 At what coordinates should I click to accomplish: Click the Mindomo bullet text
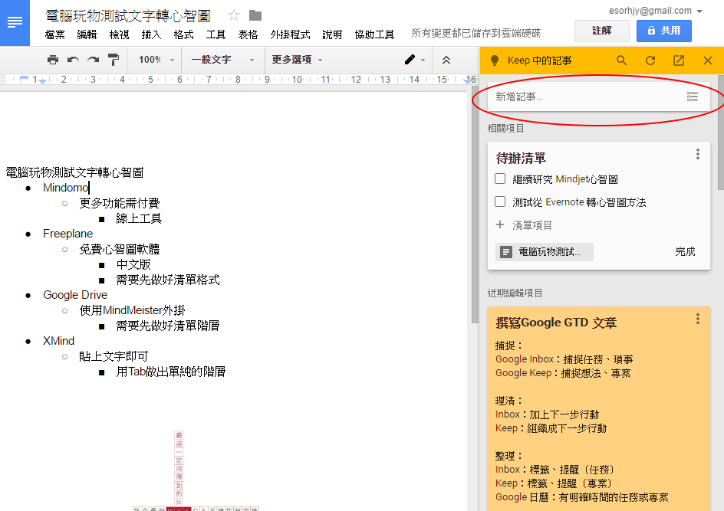(x=65, y=188)
